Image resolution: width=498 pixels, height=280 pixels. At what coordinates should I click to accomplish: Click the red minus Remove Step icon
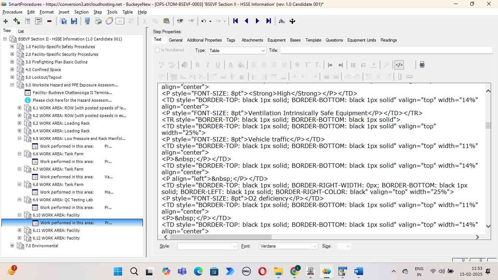point(49,21)
